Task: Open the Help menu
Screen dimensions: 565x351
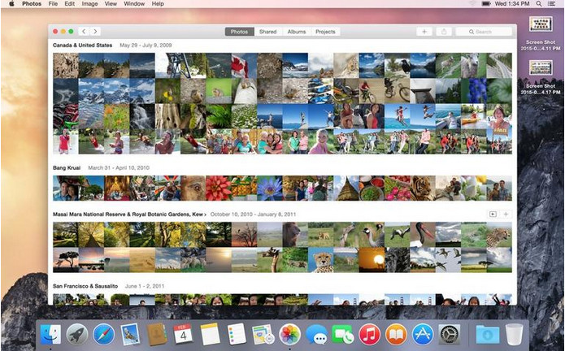Action: [x=158, y=3]
